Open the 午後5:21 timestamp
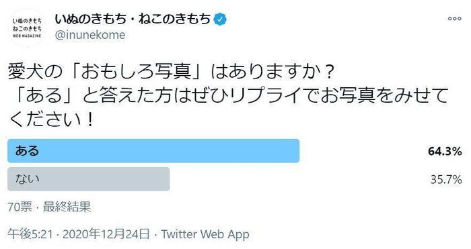Screen dimensions: 471x249 tap(30, 234)
